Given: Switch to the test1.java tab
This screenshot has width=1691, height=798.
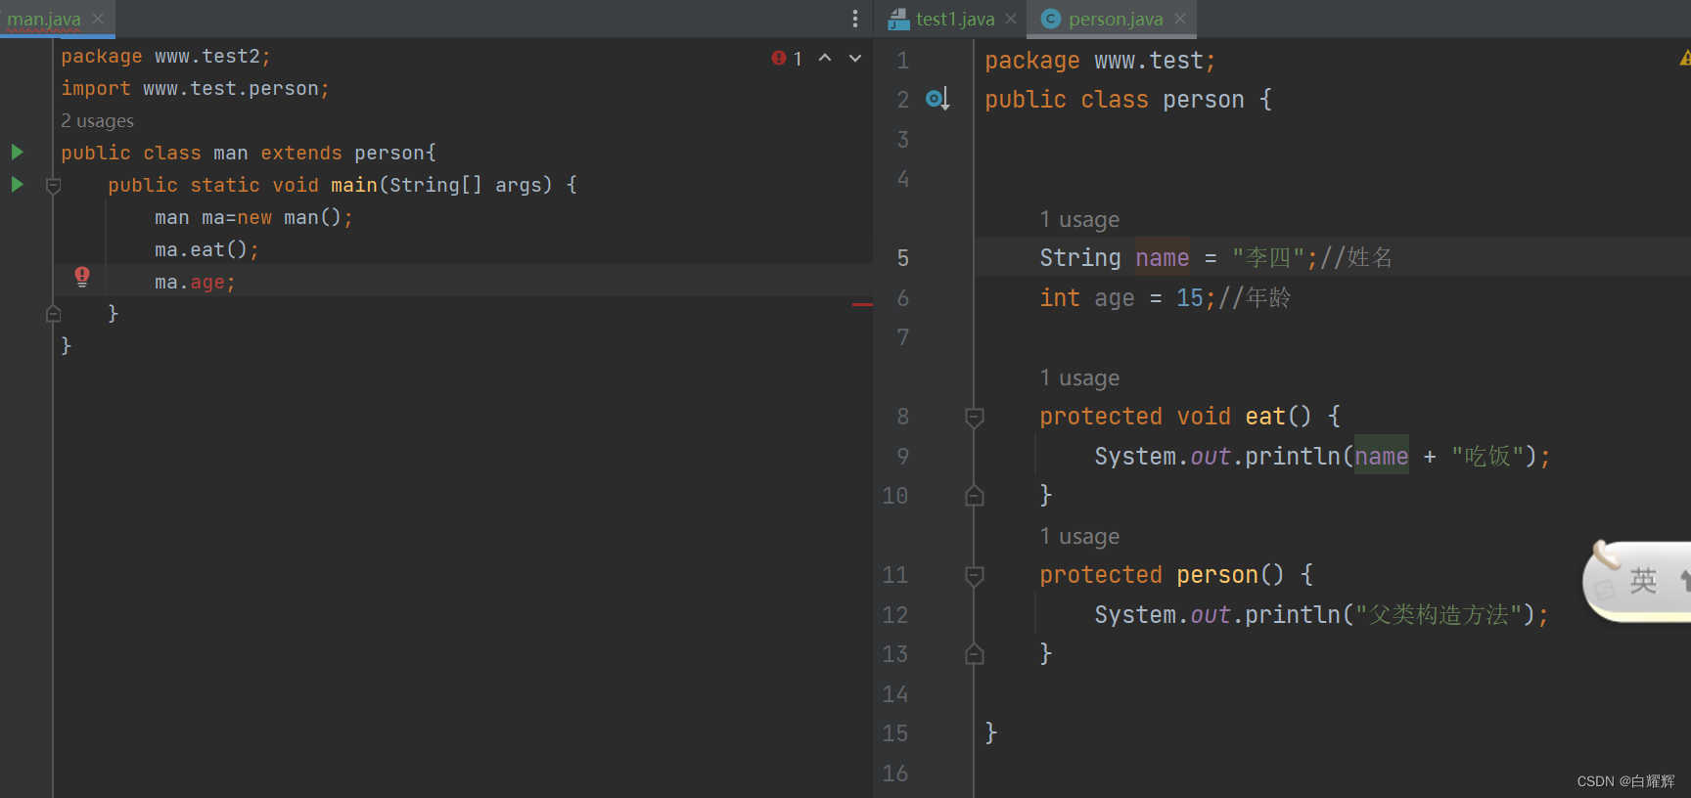Looking at the screenshot, I should click(955, 19).
